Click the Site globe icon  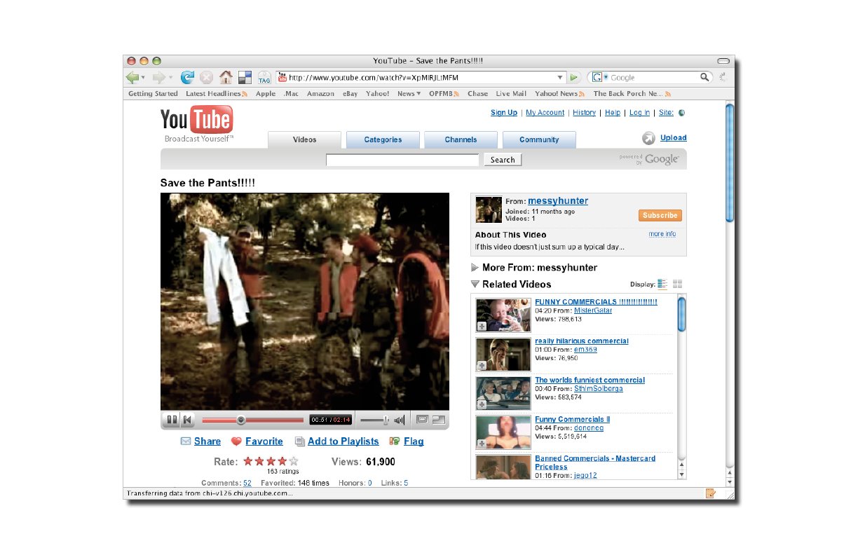point(682,113)
